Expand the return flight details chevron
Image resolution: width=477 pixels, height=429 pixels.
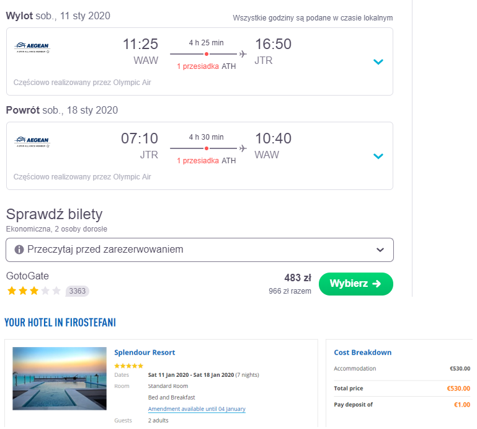click(378, 156)
